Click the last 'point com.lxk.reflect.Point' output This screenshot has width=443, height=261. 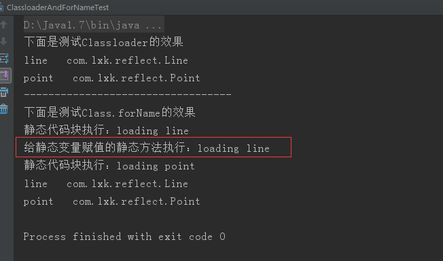111,201
